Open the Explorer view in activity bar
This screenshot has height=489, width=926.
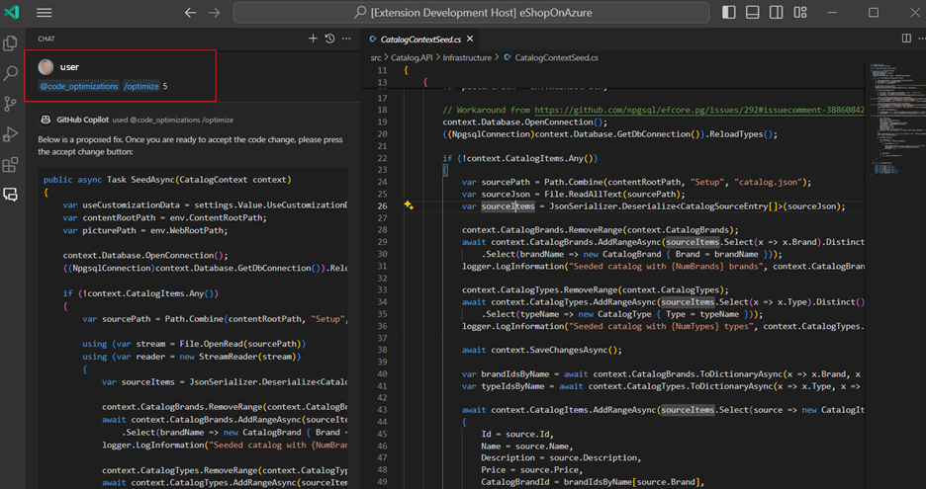point(11,43)
